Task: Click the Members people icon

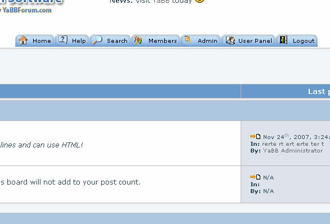Action: [138, 40]
